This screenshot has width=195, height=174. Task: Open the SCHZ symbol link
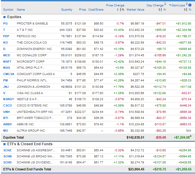(8, 150)
